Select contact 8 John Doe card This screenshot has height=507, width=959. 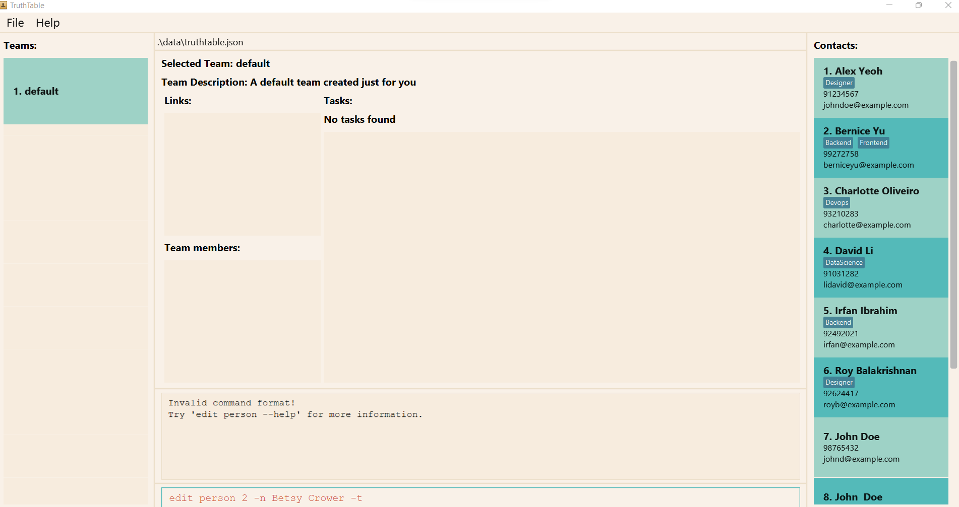pos(881,492)
